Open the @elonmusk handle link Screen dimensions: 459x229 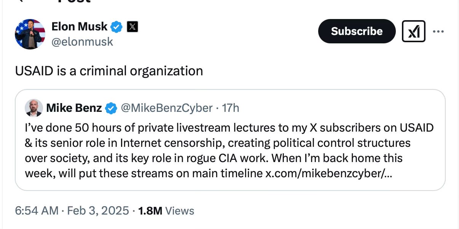pos(82,41)
